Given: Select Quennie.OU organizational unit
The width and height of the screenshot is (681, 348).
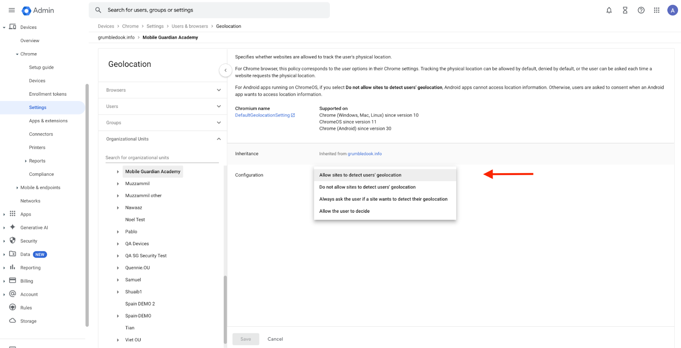Looking at the screenshot, I should (137, 268).
